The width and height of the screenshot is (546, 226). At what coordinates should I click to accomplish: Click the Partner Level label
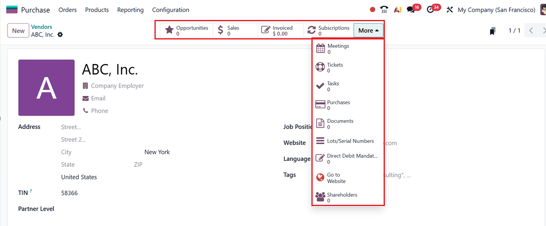(36, 209)
